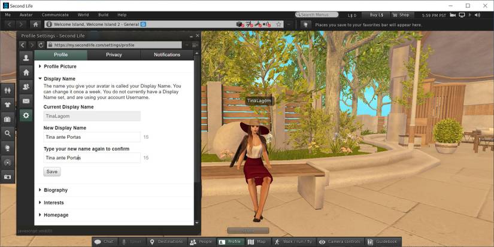Click the viewer navigation forward arrow
494x247 pixels.
21,25
